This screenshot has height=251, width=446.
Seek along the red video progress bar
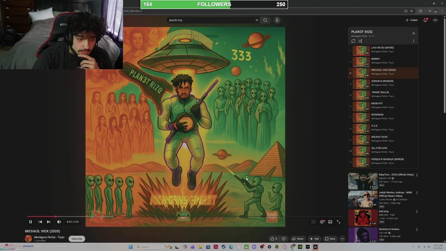[185, 216]
